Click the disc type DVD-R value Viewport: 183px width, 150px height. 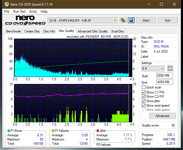click(159, 42)
